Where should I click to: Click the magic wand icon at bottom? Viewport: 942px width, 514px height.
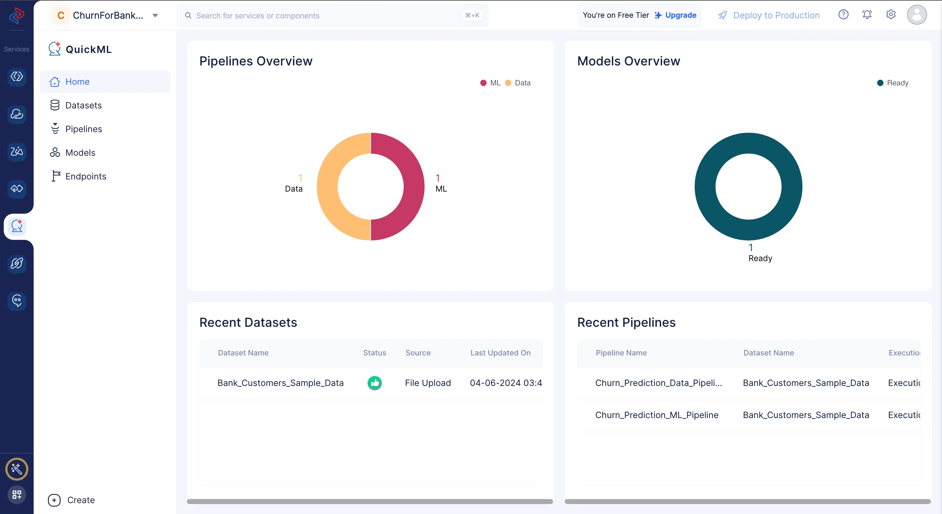tap(17, 469)
